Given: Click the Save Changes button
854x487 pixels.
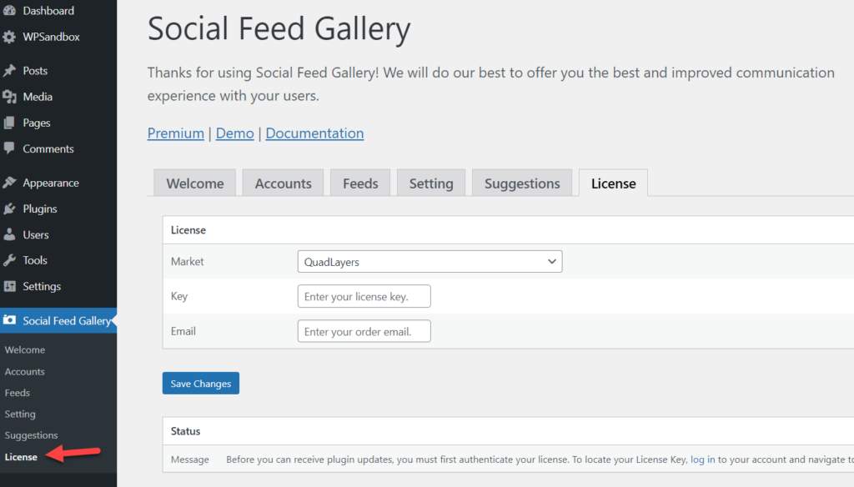Looking at the screenshot, I should [x=200, y=383].
